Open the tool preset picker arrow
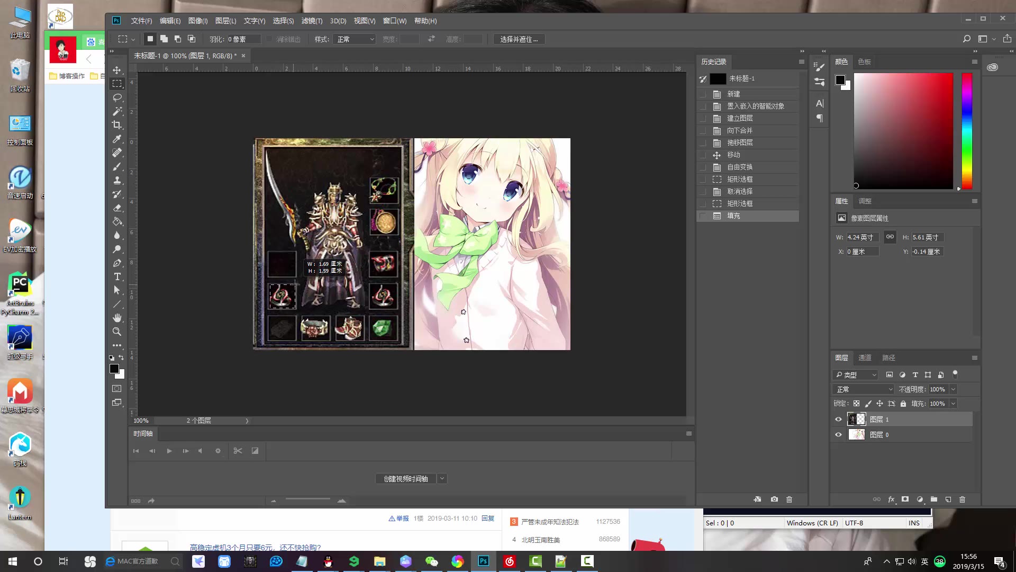 click(133, 39)
